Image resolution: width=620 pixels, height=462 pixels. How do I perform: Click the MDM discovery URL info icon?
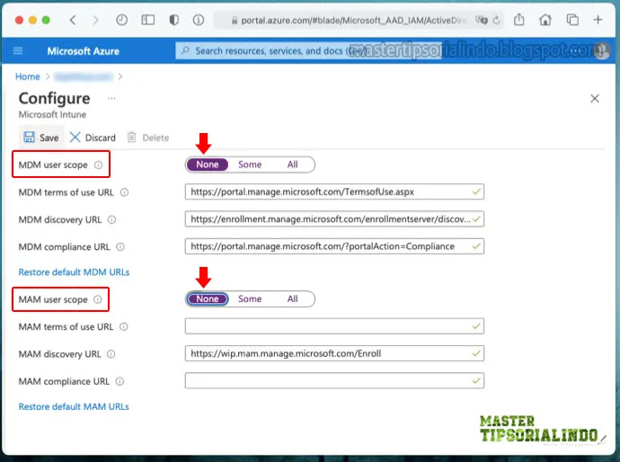point(112,219)
